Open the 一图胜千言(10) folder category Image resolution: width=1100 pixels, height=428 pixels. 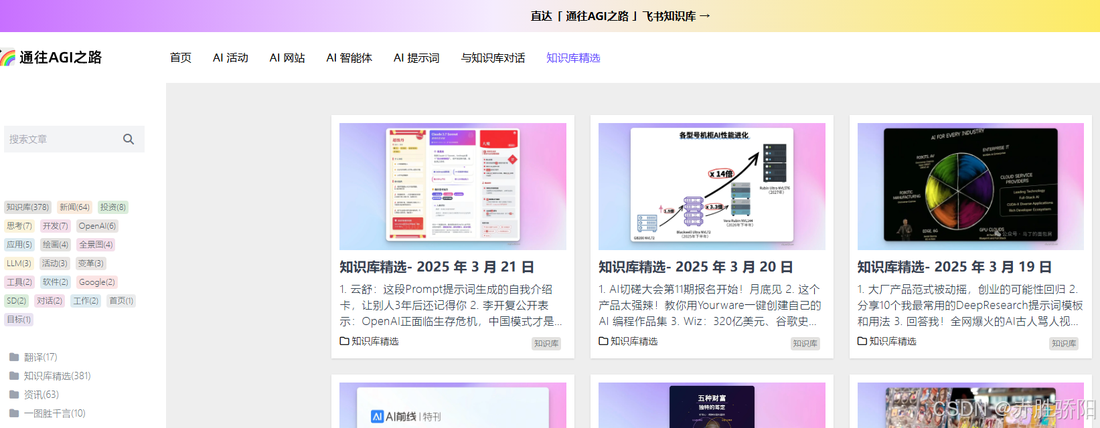(x=48, y=413)
